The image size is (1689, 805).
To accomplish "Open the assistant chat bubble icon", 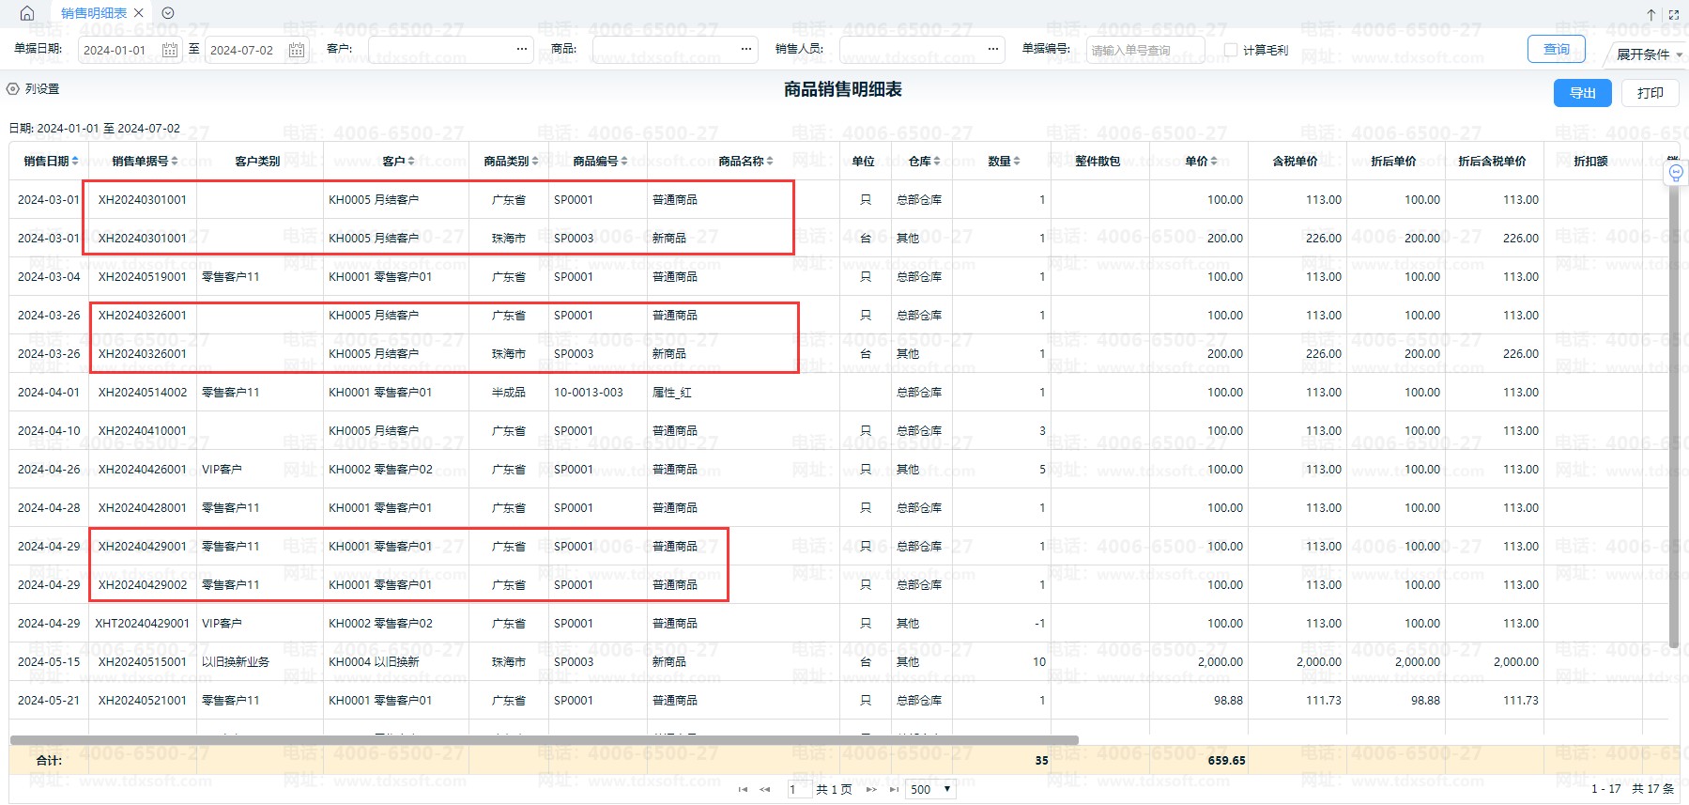I will [x=1676, y=173].
